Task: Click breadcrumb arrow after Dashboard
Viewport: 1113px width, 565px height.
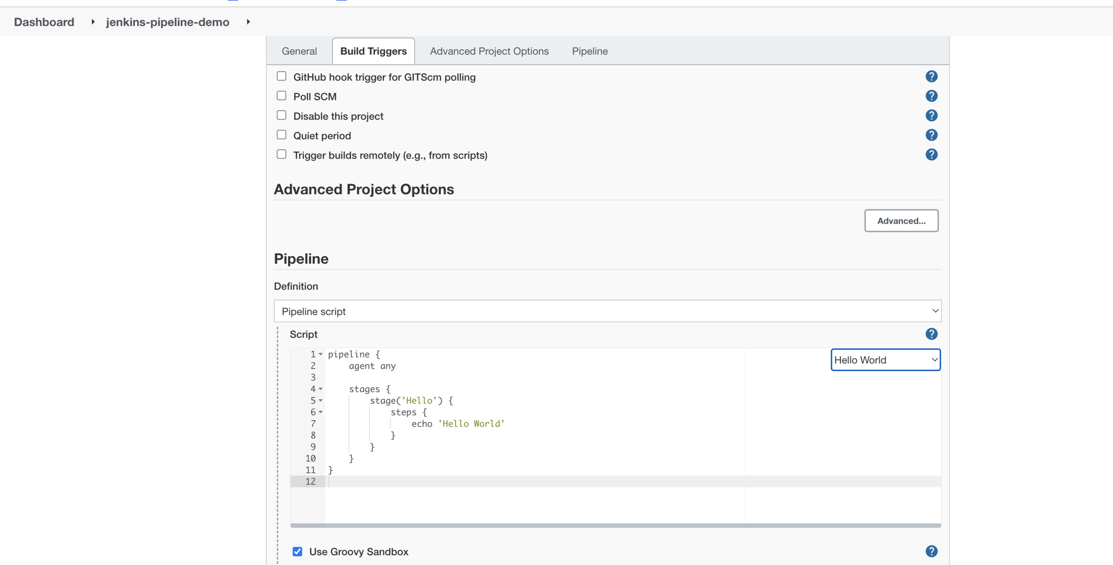Action: [93, 22]
